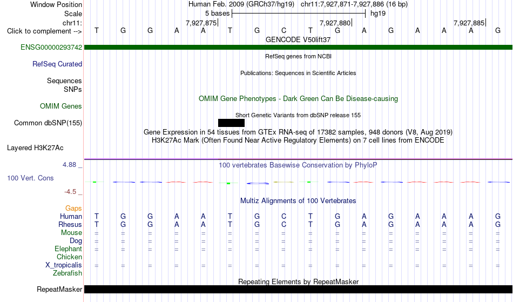Click the hg19 label beside the scale bar

coord(378,14)
